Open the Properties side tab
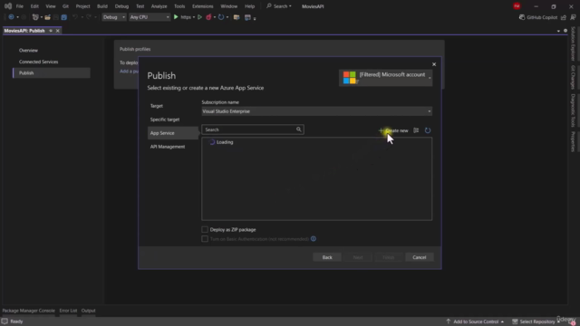The height and width of the screenshot is (326, 580). (x=573, y=141)
